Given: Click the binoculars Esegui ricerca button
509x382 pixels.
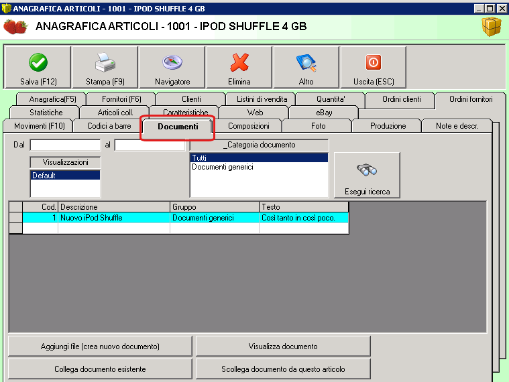Looking at the screenshot, I should 367,175.
